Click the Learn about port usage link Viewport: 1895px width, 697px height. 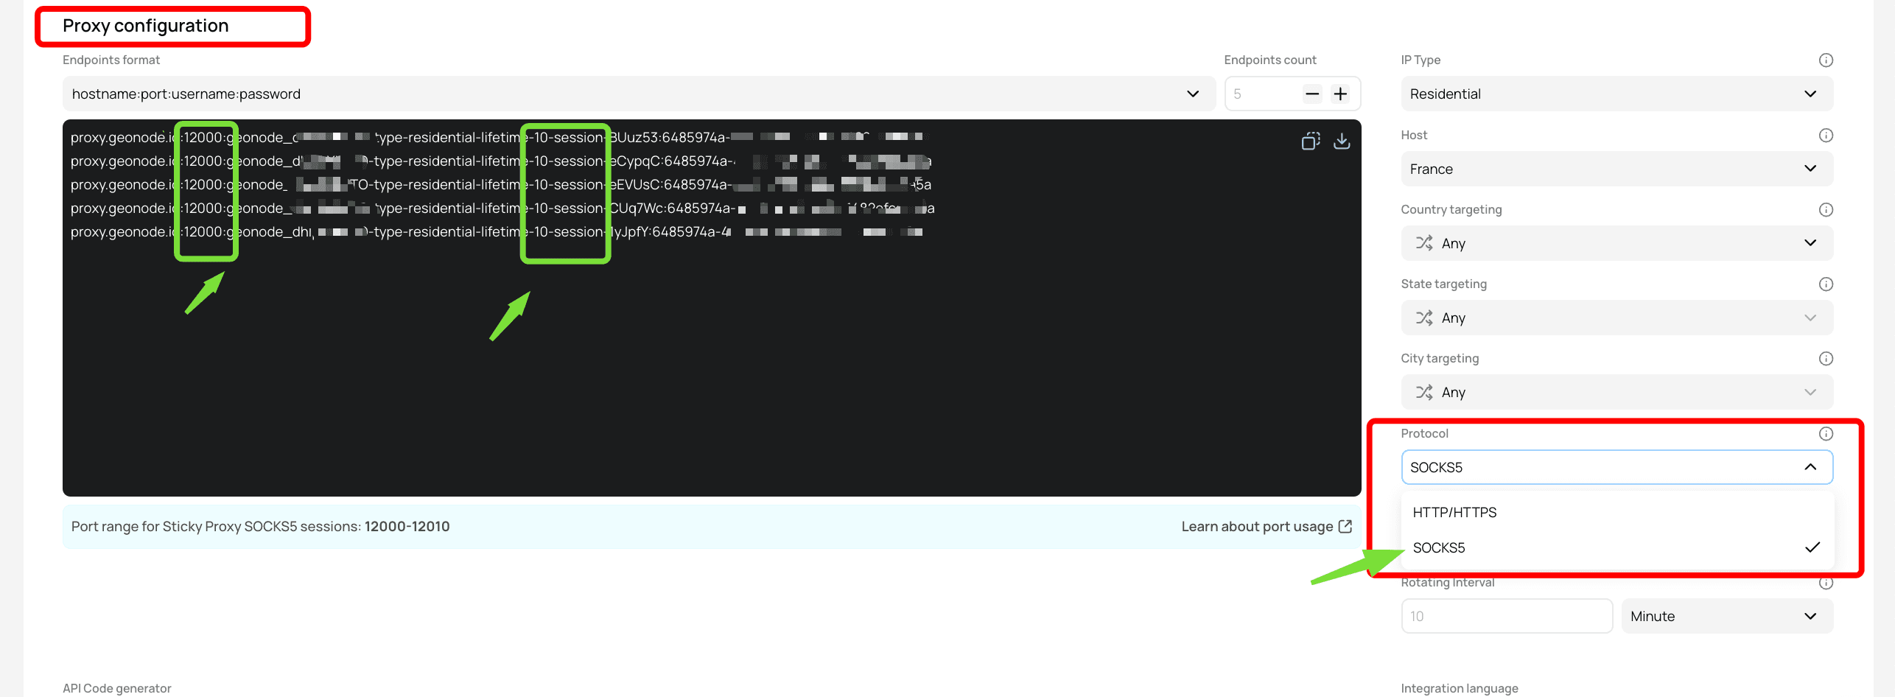click(x=1266, y=526)
